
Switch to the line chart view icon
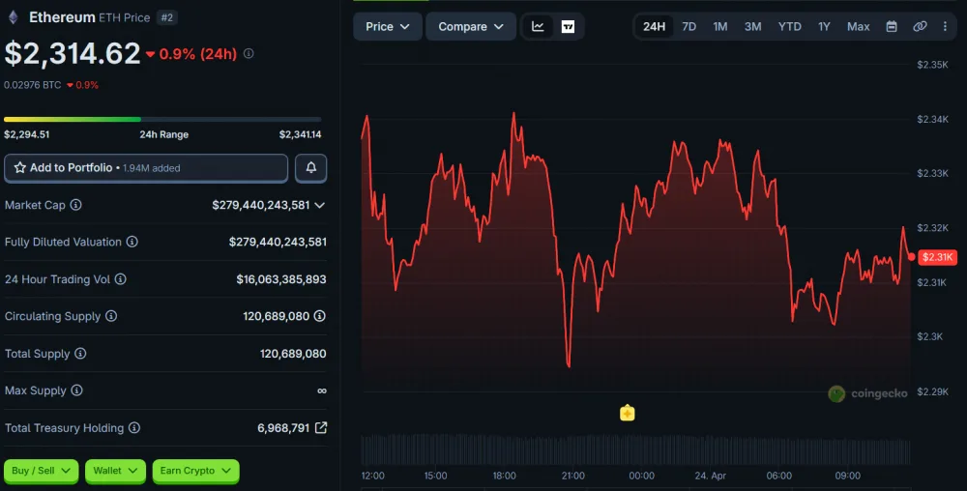pos(538,26)
